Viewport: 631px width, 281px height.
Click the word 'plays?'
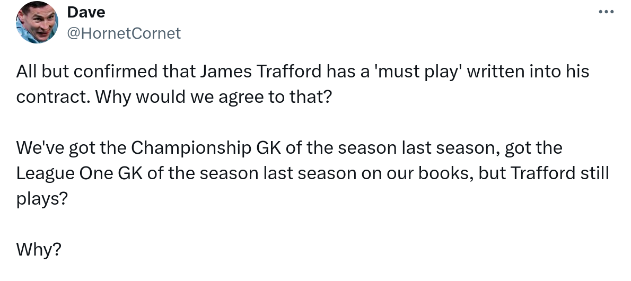click(x=42, y=199)
